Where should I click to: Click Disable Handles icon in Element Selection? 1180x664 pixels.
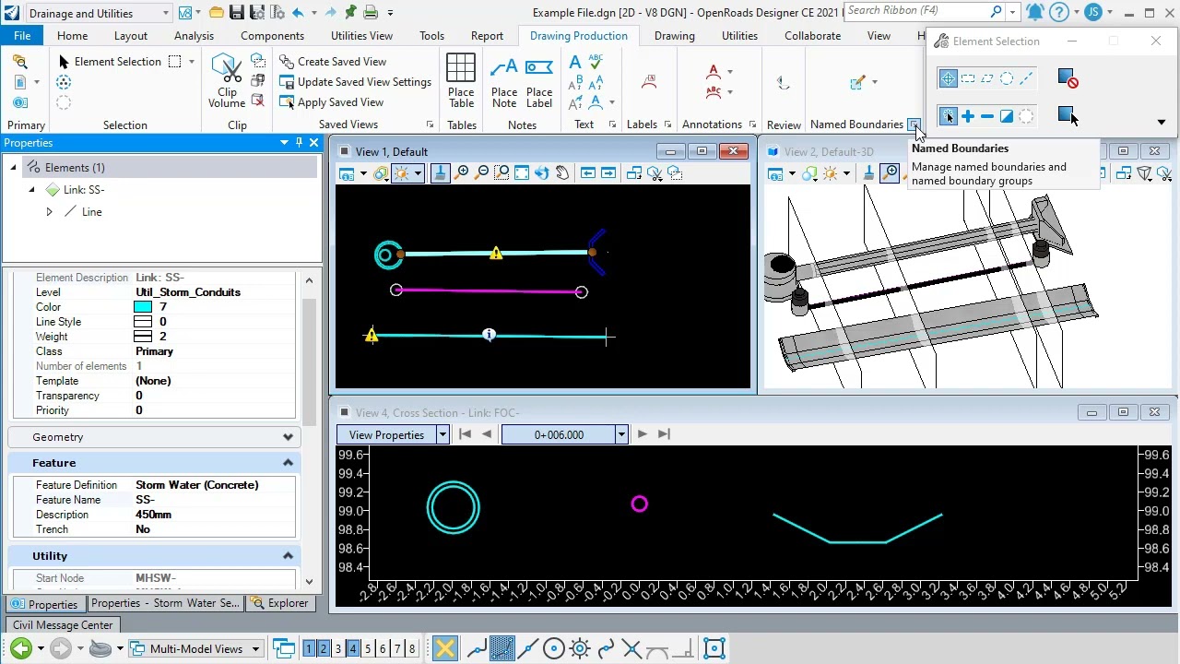(x=1068, y=79)
